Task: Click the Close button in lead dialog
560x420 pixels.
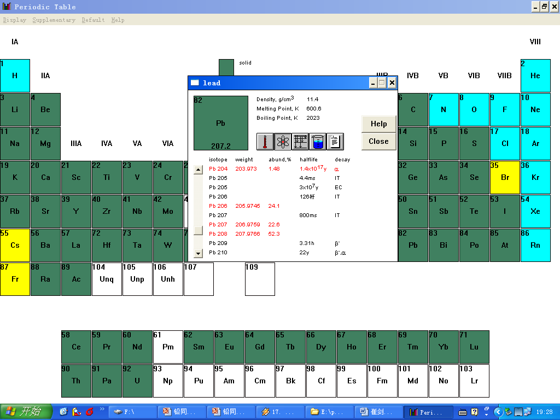Action: point(378,142)
